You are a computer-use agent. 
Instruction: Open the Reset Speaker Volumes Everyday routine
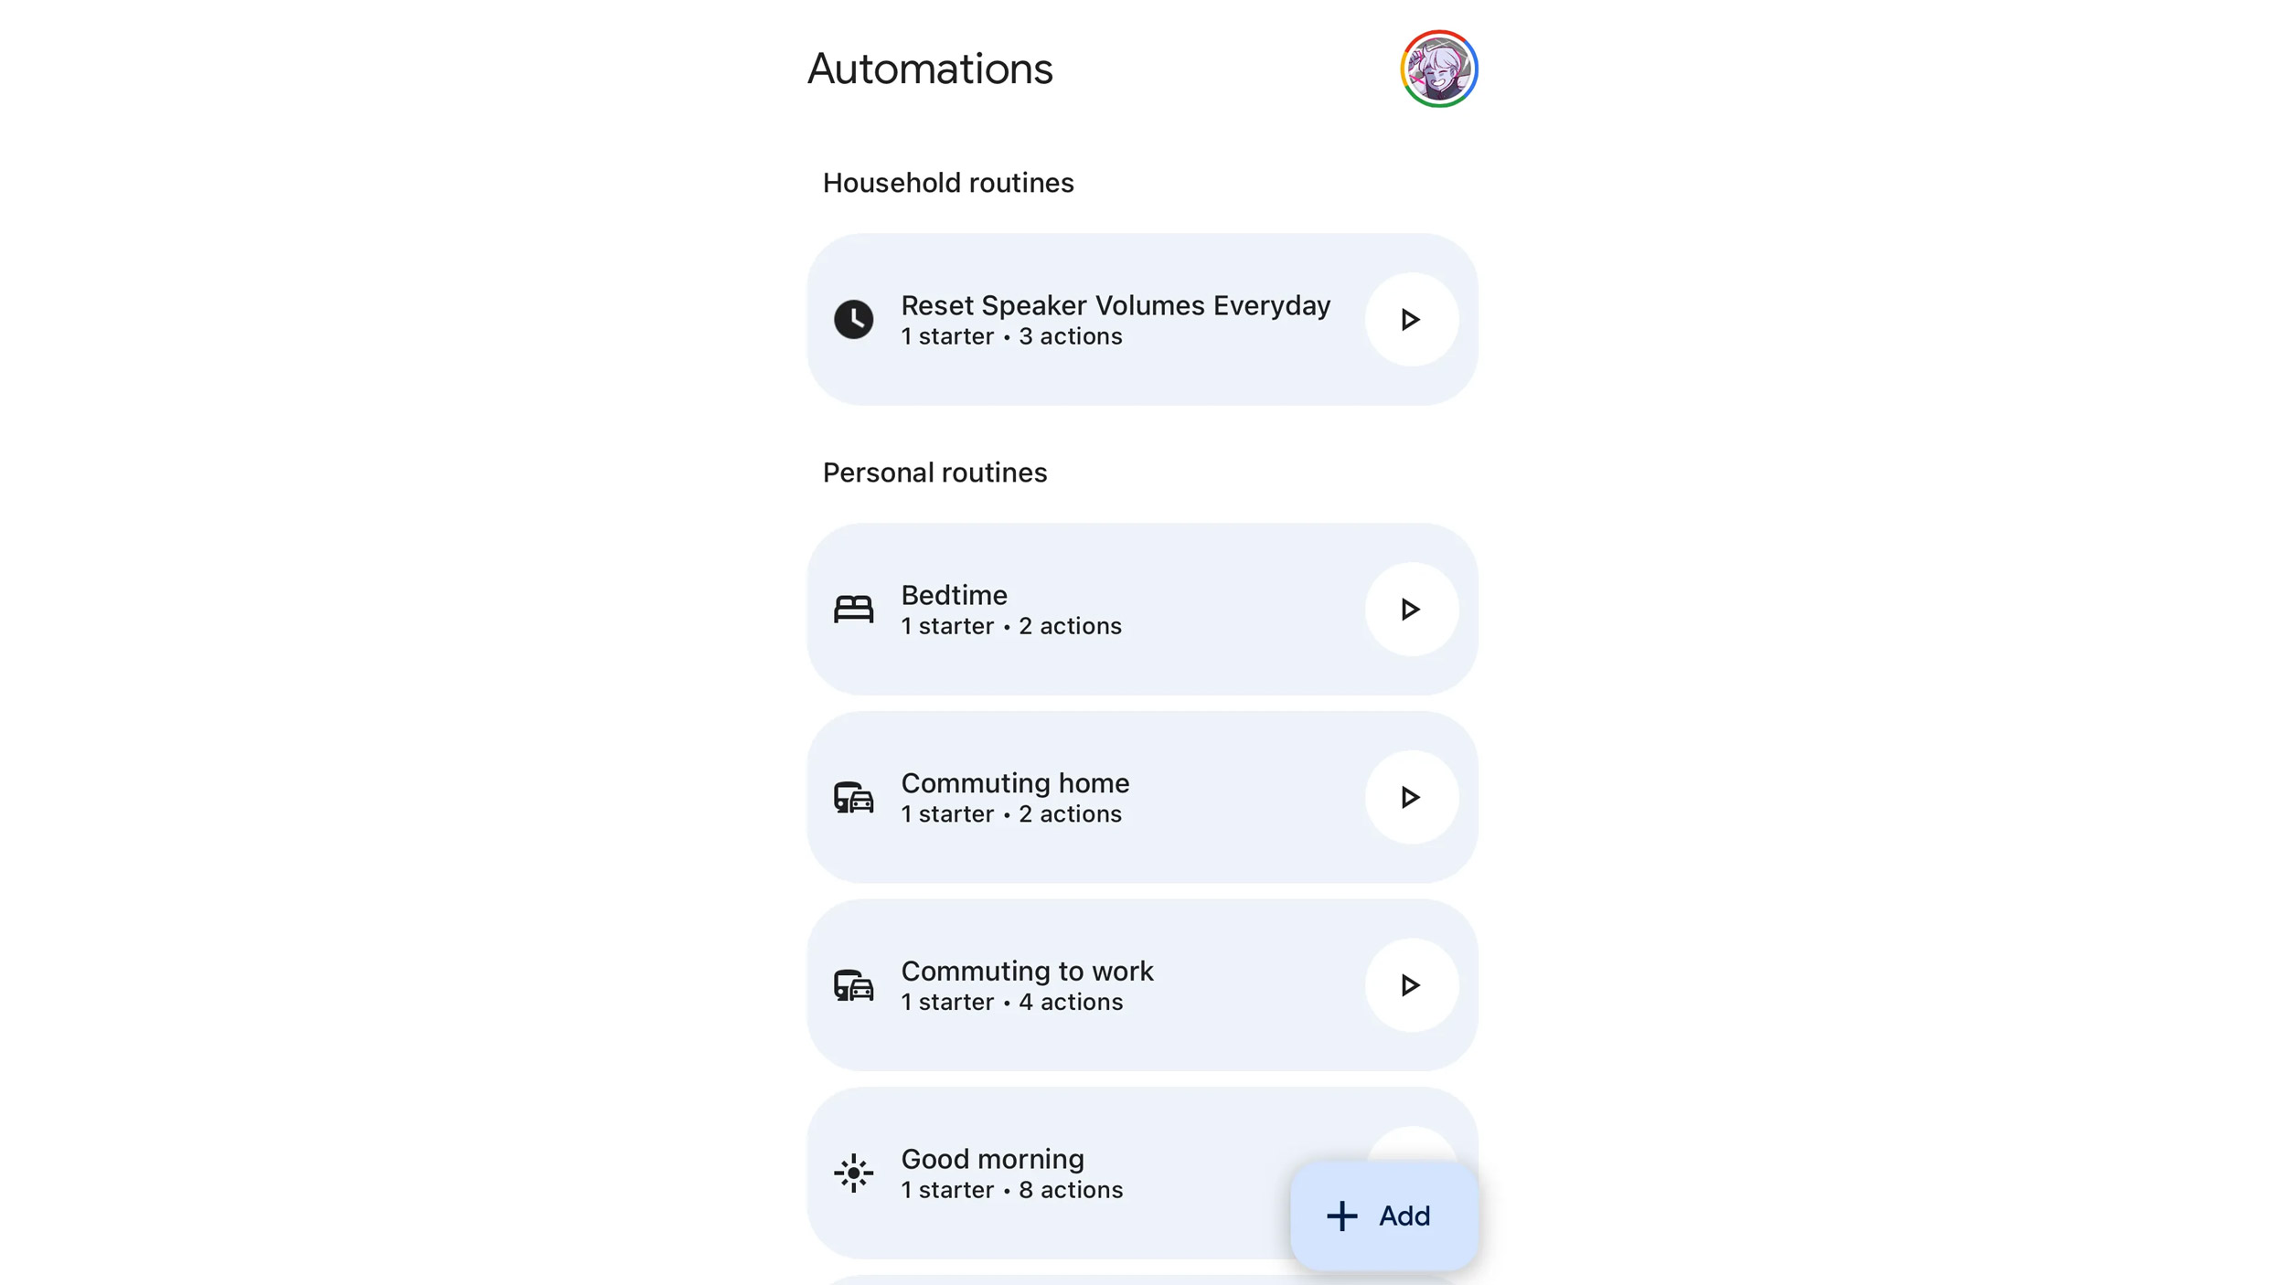click(x=1116, y=318)
